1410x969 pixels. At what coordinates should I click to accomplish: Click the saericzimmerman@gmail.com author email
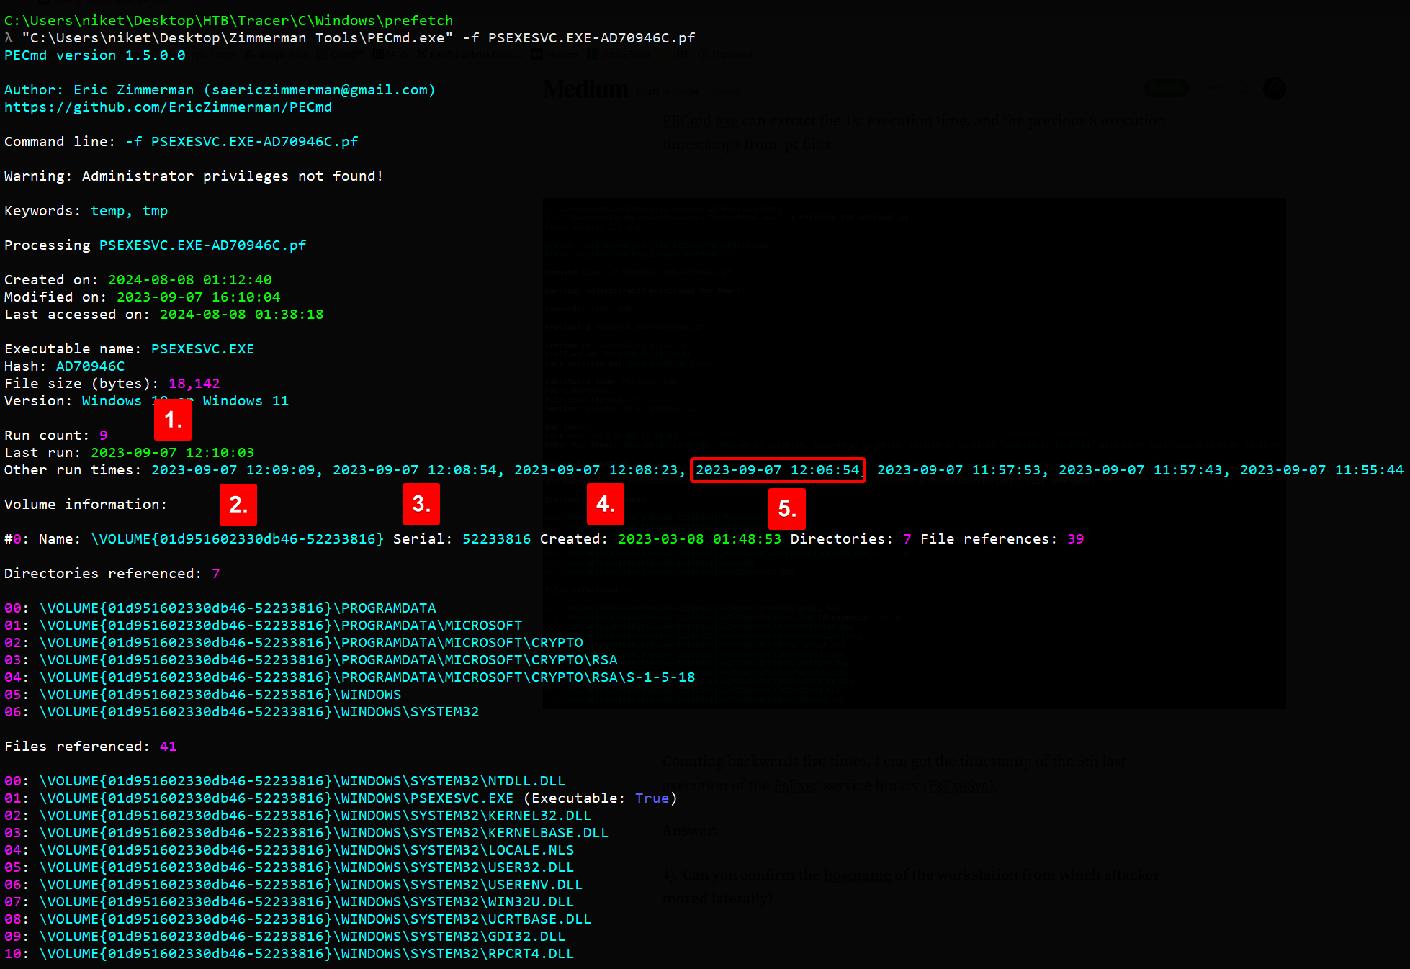[x=319, y=90]
